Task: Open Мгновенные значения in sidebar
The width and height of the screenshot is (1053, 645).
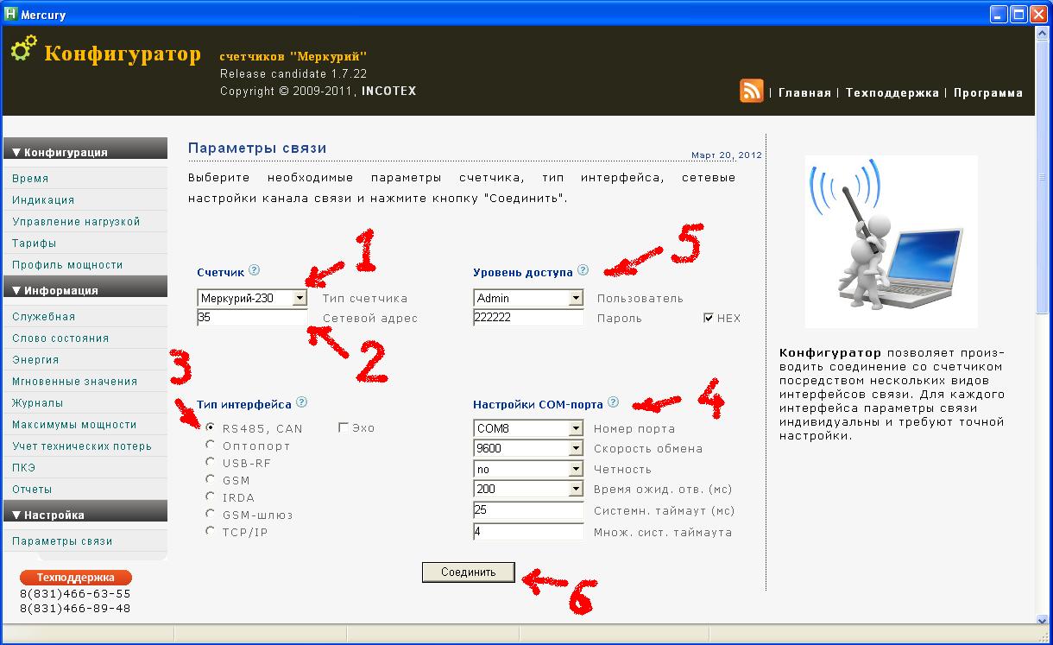Action: click(75, 381)
